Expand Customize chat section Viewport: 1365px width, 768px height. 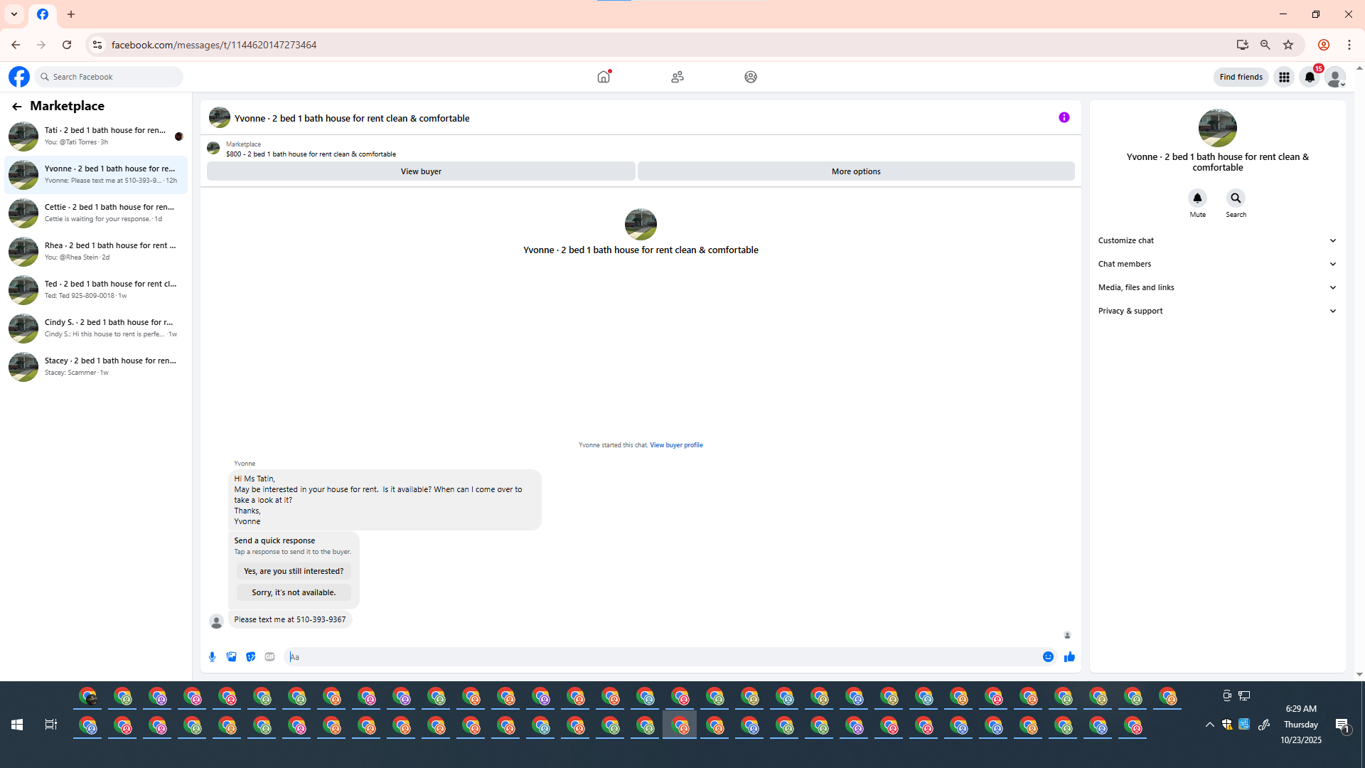click(x=1217, y=240)
